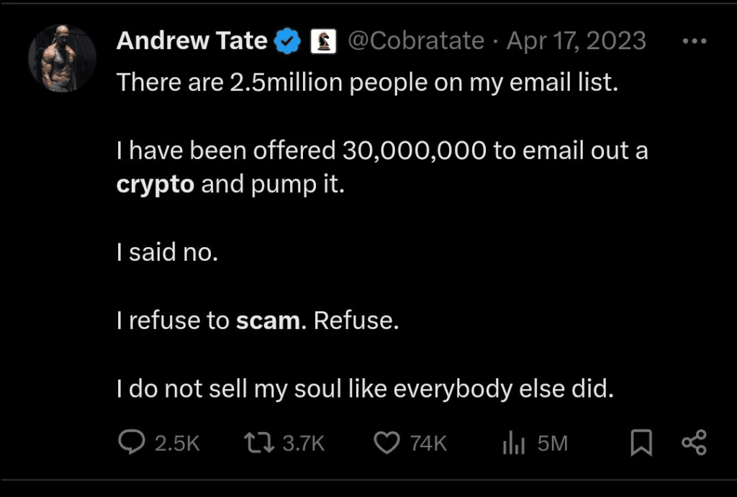
Task: Click the Andrew Tate display name
Action: pos(191,41)
